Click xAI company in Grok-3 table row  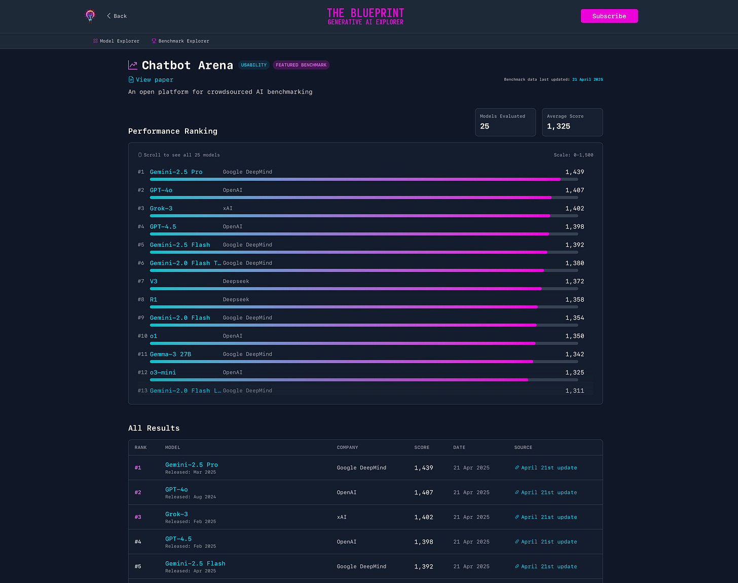point(342,517)
